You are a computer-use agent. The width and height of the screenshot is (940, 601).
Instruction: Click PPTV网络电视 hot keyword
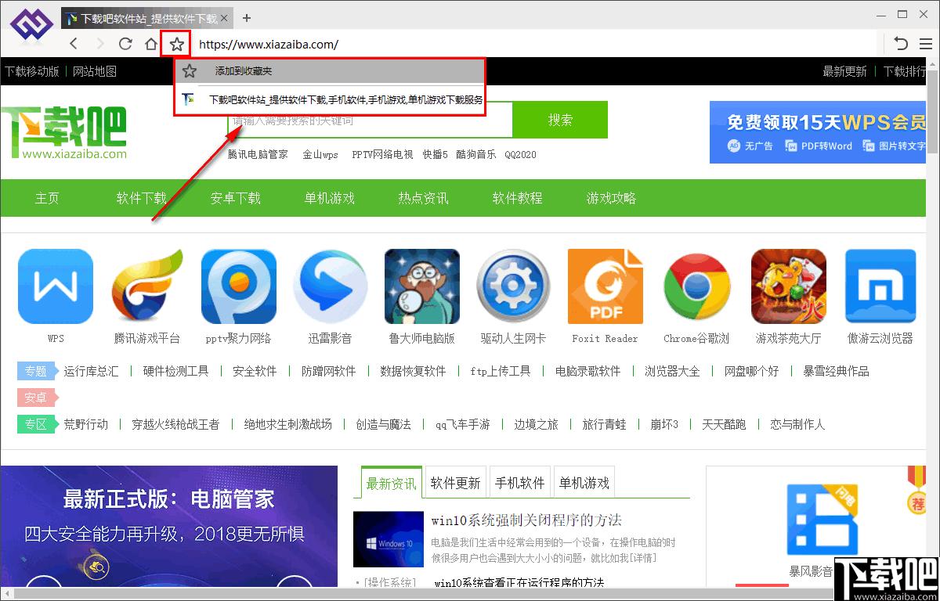[x=382, y=154]
